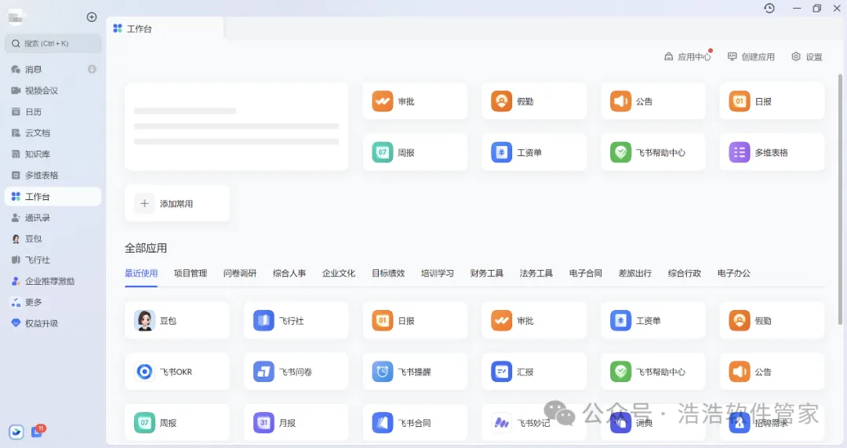
Task: Open 企业推荐激励 in the left sidebar
Action: [x=53, y=281]
